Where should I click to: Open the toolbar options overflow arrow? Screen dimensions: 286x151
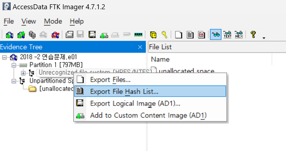264,38
